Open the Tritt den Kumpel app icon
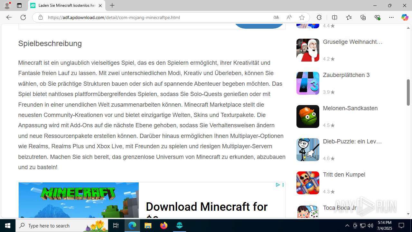Screen dimensions: 412x232 point(308,183)
